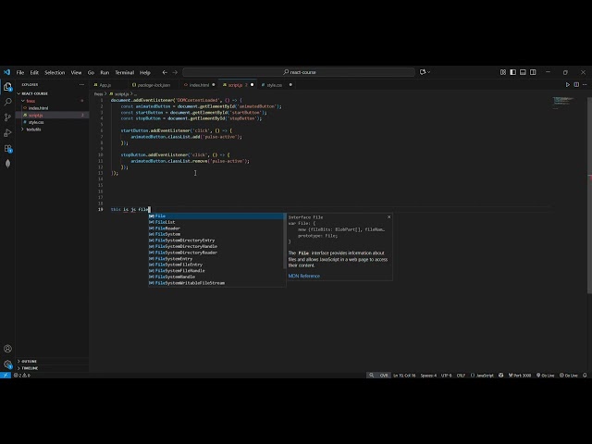
Task: Open dropdown arrow beside Copilot icon
Action: coord(429,72)
